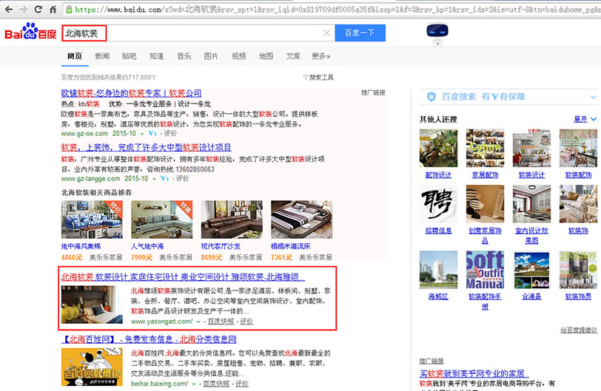The height and width of the screenshot is (391, 601).
Task: Click the green secure padlock icon
Action: pyautogui.click(x=69, y=10)
